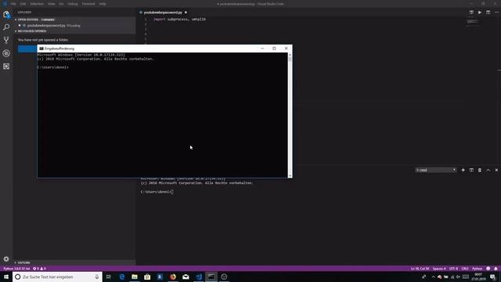Maximize the terminal panel with chevron up
The width and height of the screenshot is (501, 282).
click(488, 170)
